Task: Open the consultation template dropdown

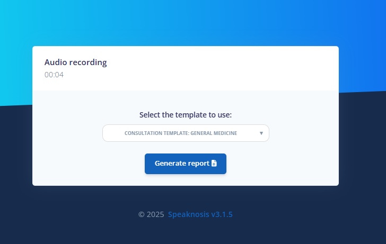Action: click(x=186, y=133)
